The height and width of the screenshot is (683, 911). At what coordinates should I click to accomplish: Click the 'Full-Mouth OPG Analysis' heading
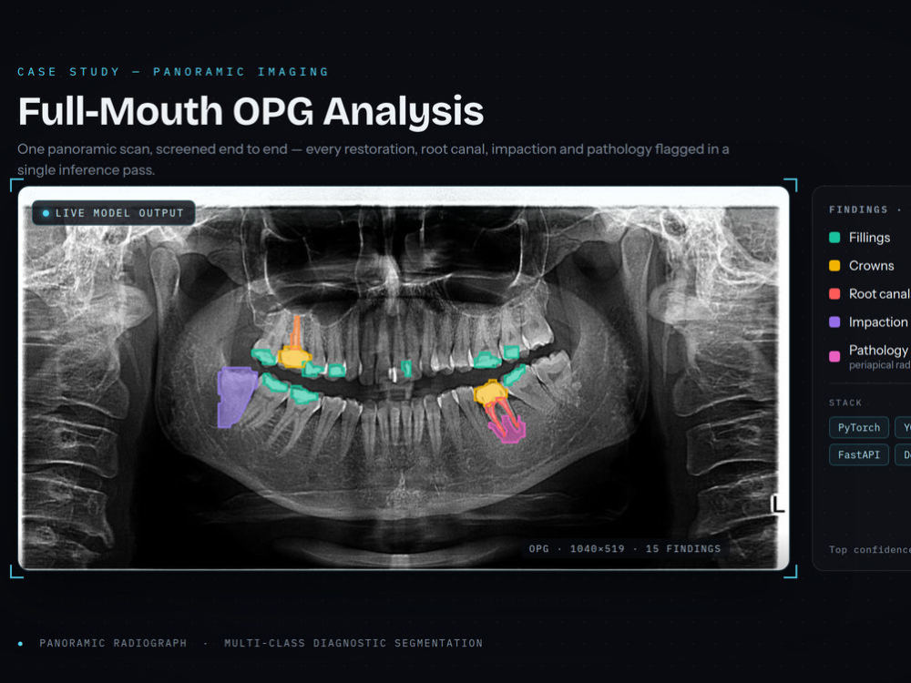tap(251, 111)
